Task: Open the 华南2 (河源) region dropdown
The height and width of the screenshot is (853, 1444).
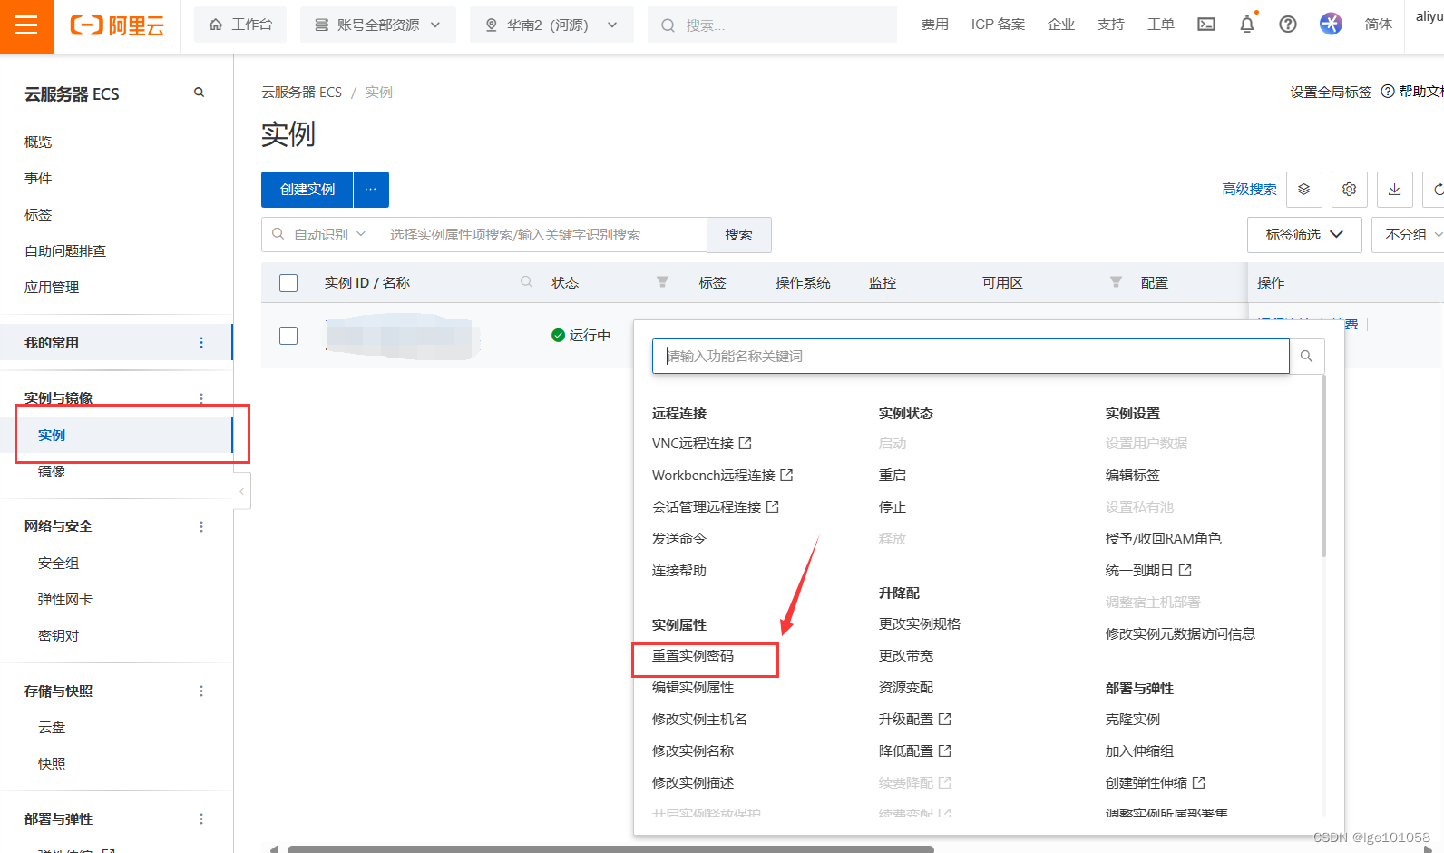Action: (x=551, y=25)
